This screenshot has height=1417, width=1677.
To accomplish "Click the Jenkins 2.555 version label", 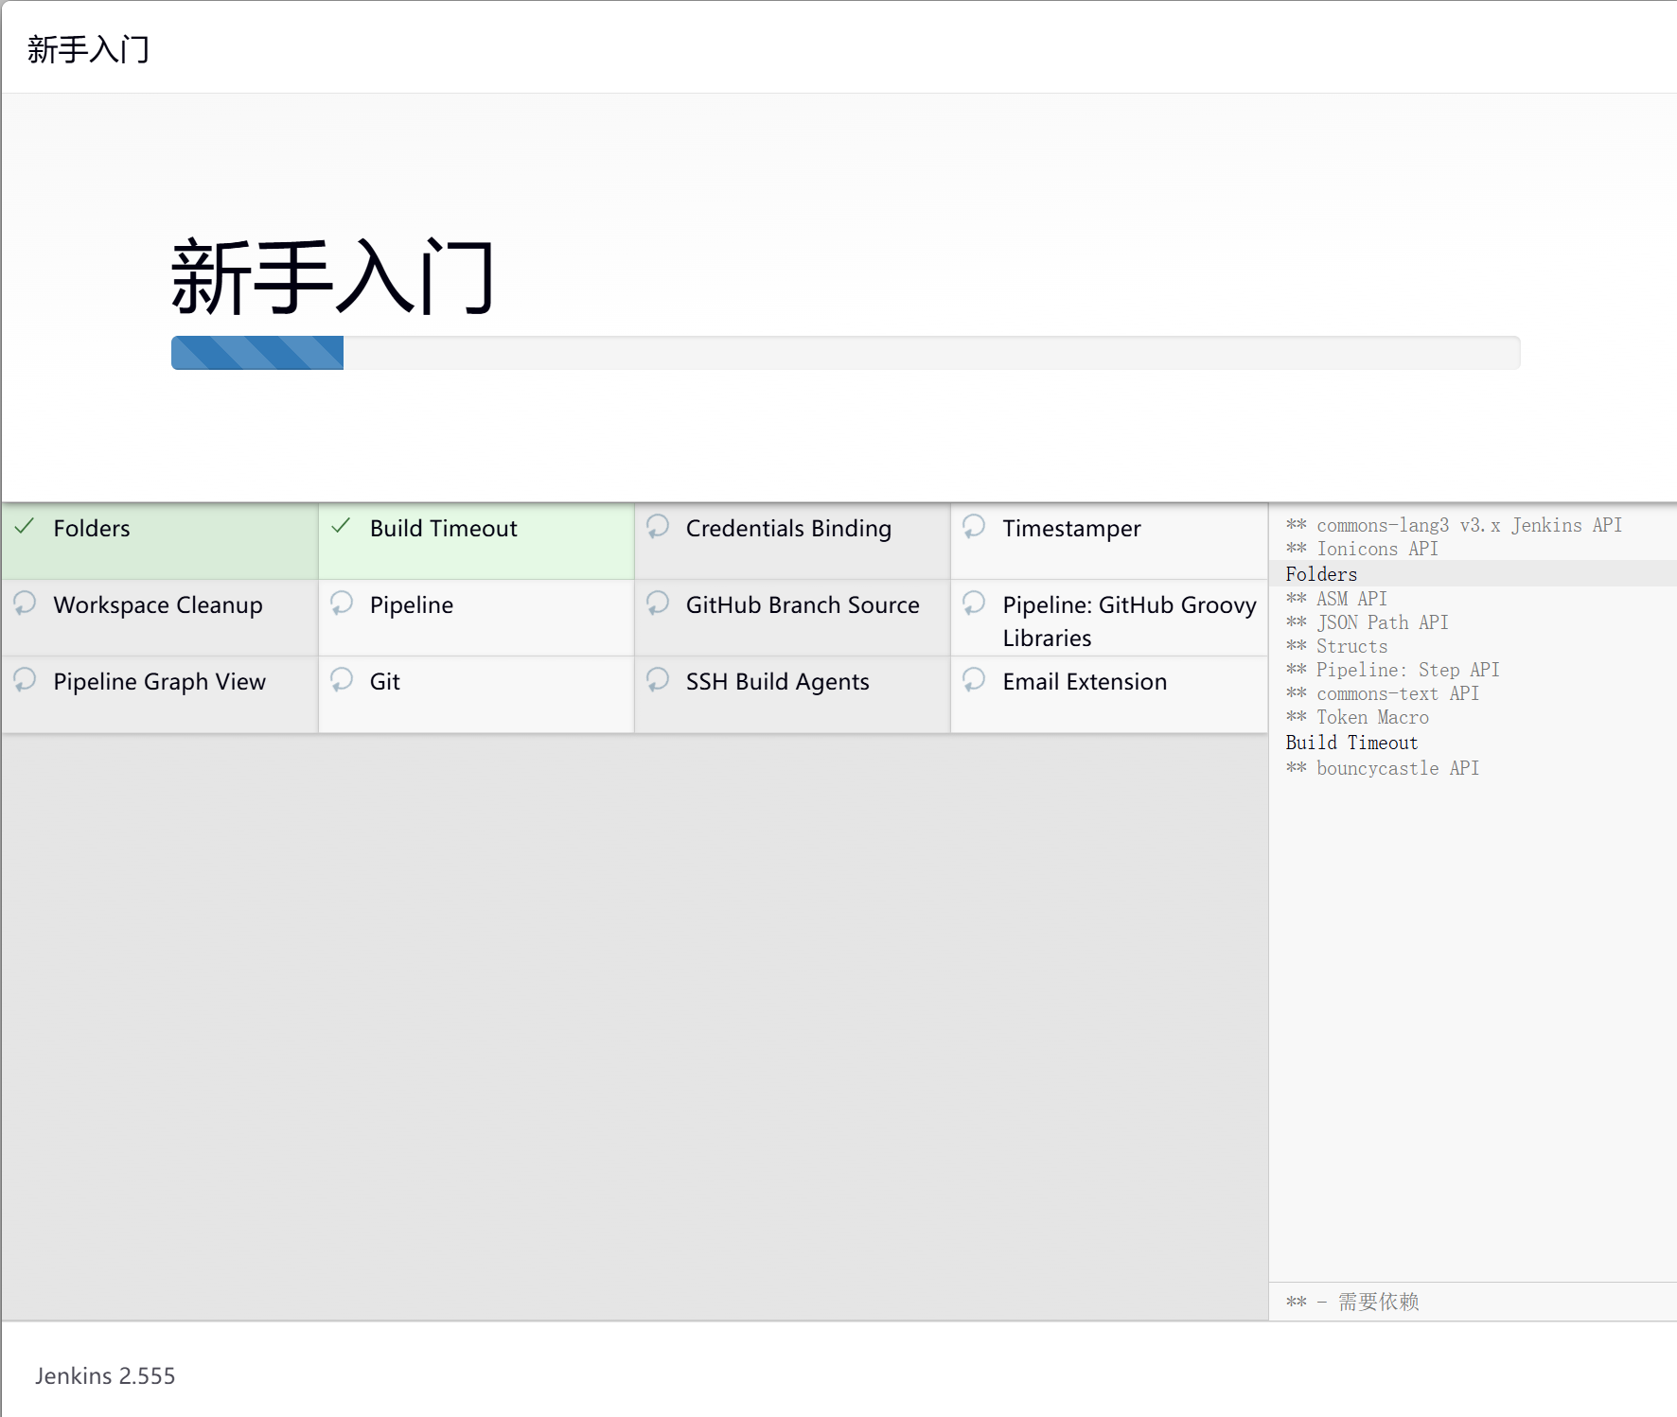I will pyautogui.click(x=105, y=1375).
